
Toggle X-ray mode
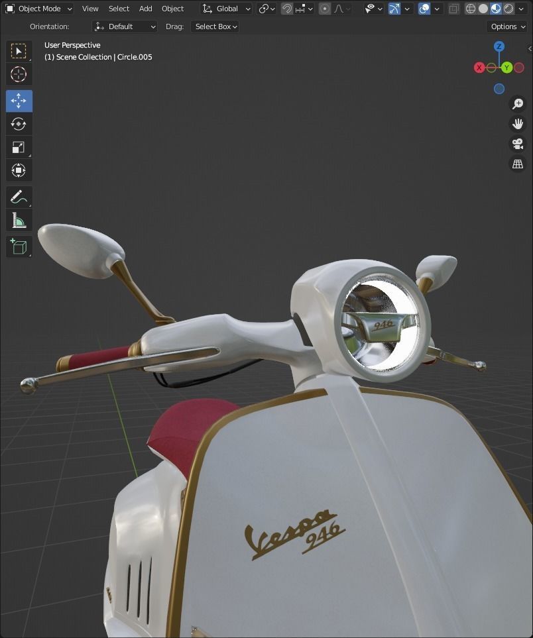point(453,9)
